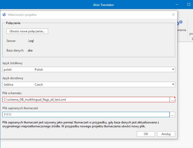Screen dimensions: 193x148
Task: Browse for saved translations file
Action: click(172, 115)
